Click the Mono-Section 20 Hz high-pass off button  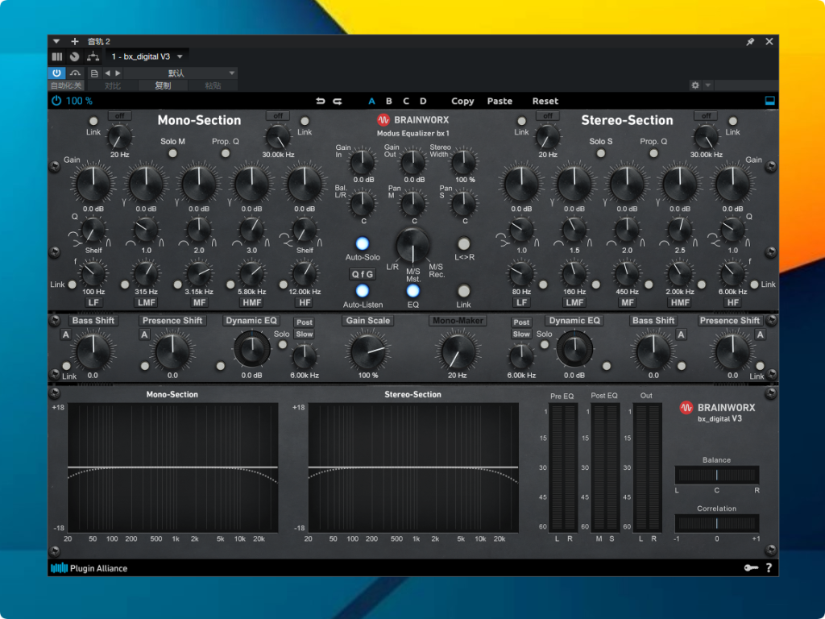tap(120, 116)
